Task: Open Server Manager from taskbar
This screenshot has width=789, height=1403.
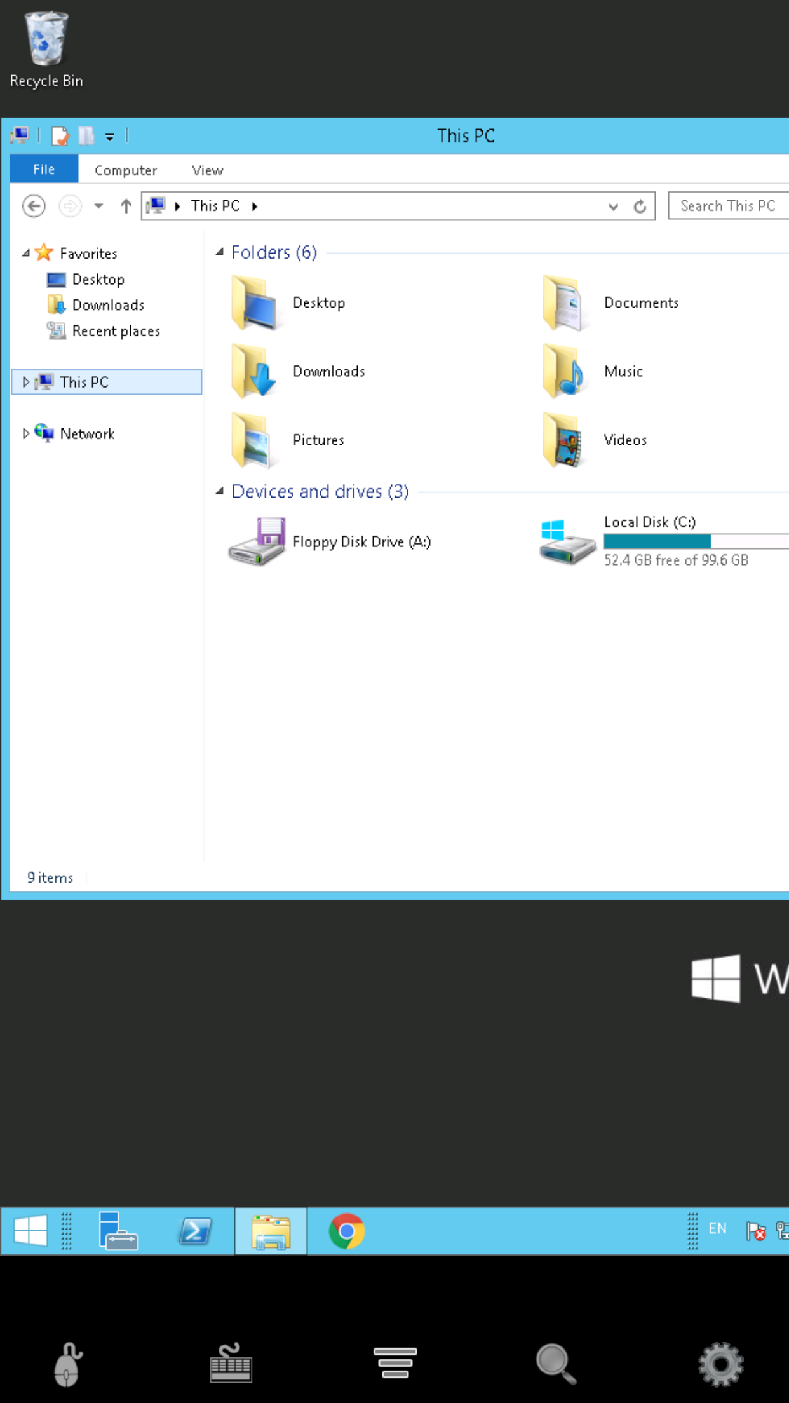Action: (118, 1231)
